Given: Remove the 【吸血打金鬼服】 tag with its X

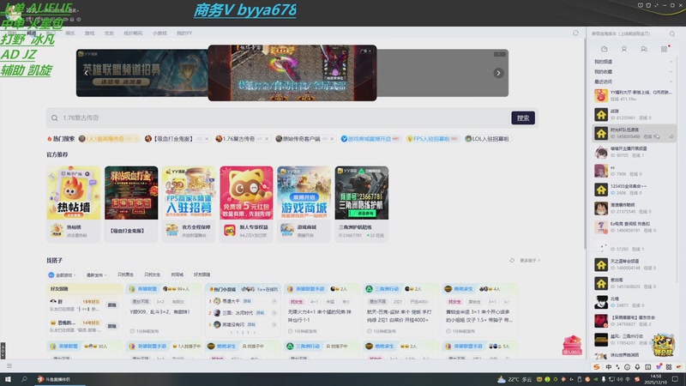Looking at the screenshot, I should point(207,139).
